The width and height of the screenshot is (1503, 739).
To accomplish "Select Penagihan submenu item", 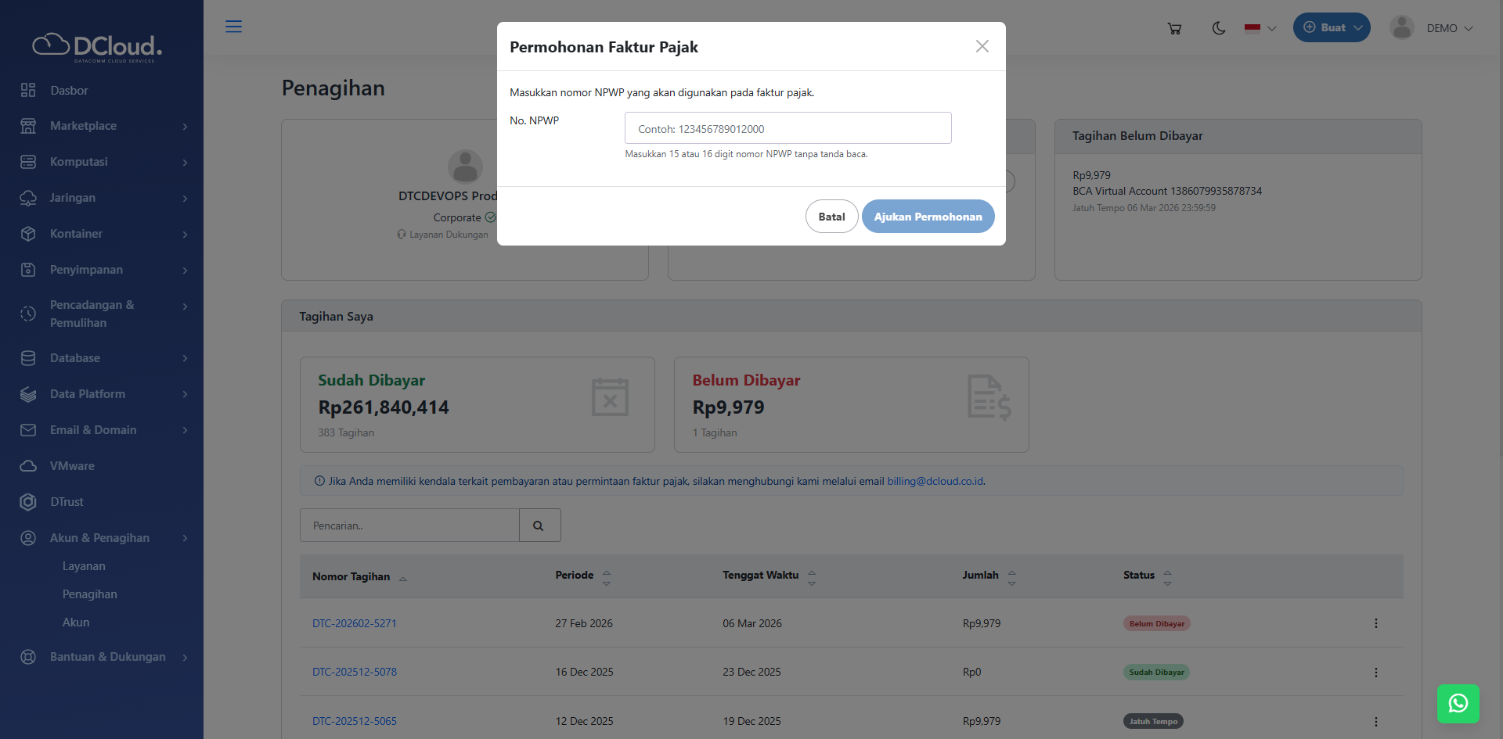I will [90, 594].
